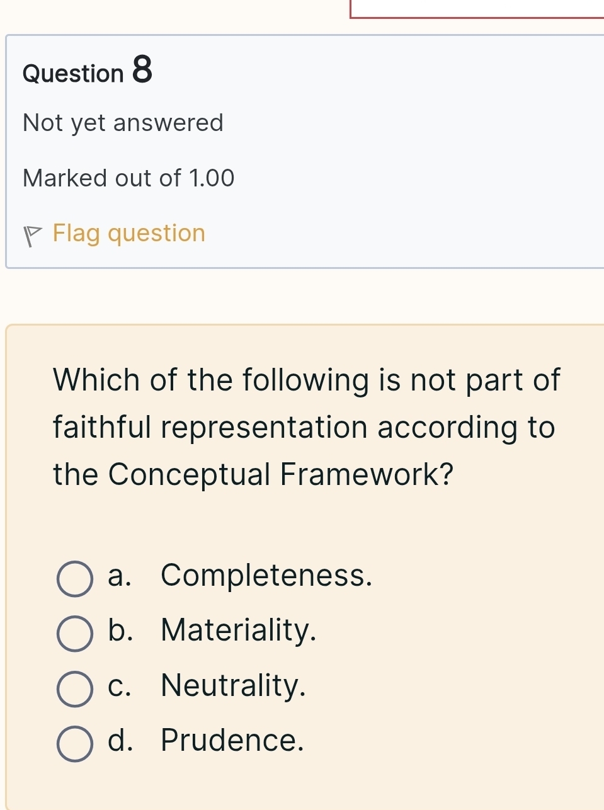The width and height of the screenshot is (604, 810).
Task: Click the Prudence answer label
Action: (232, 740)
